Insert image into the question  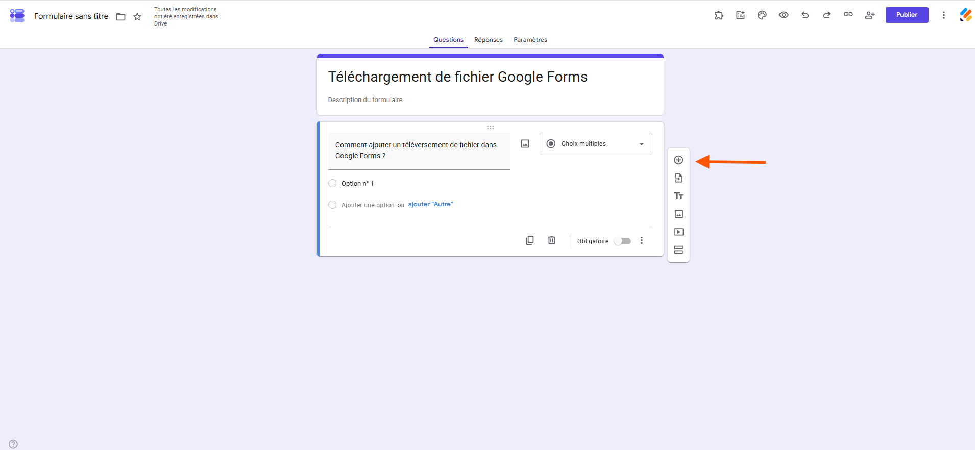pyautogui.click(x=525, y=144)
